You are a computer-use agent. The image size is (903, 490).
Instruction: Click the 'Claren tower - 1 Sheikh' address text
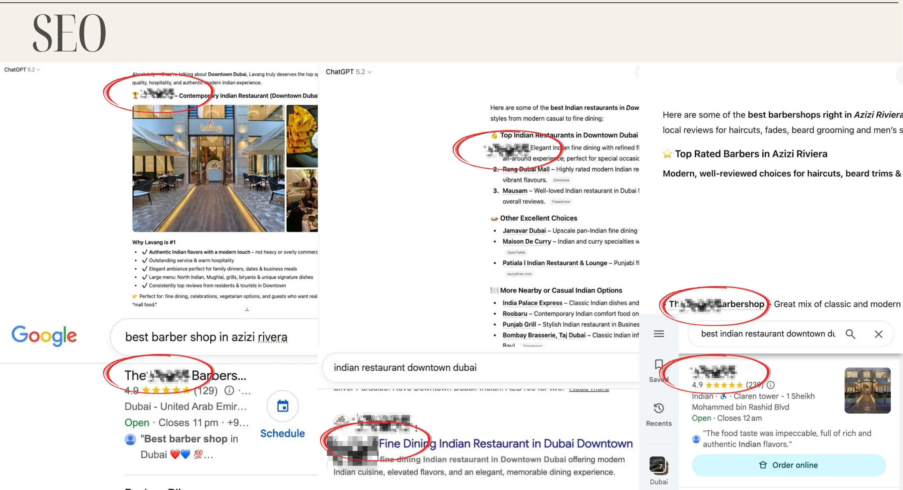tap(774, 397)
